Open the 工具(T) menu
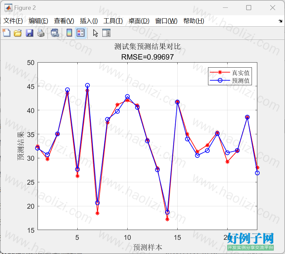The image size is (285, 254). 113,21
